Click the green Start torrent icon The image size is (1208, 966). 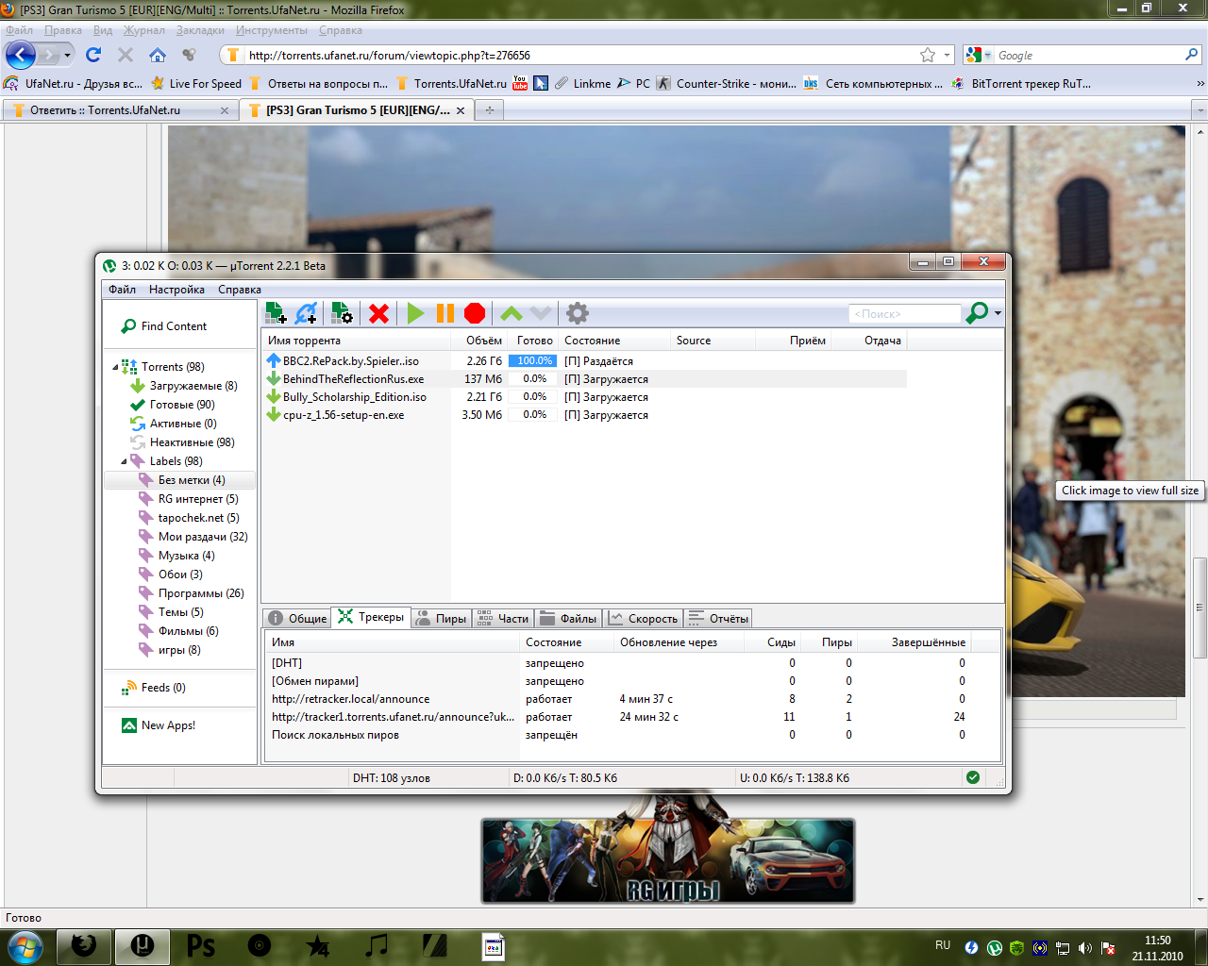415,313
